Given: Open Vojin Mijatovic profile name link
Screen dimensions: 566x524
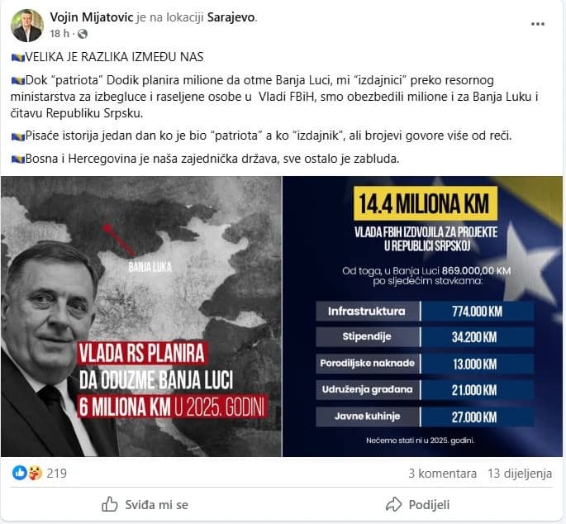Looking at the screenshot, I should [x=92, y=17].
